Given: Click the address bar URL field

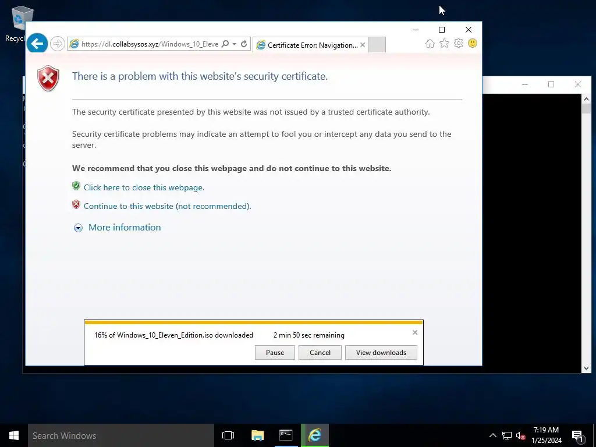Looking at the screenshot, I should [x=150, y=44].
